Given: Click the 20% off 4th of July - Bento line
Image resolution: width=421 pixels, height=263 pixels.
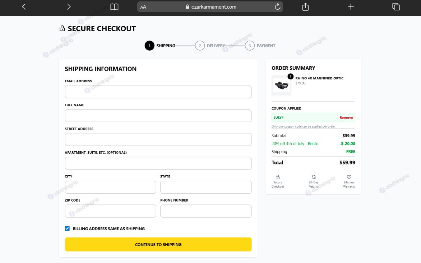Looking at the screenshot, I should [x=295, y=144].
